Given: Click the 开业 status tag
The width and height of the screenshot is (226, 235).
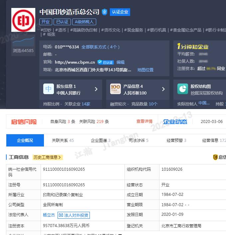Looking at the screenshot, I should click(46, 22).
